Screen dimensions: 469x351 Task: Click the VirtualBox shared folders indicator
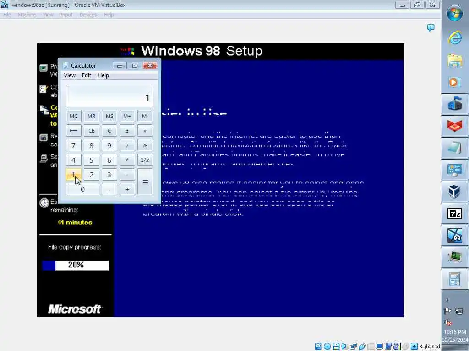(371, 346)
